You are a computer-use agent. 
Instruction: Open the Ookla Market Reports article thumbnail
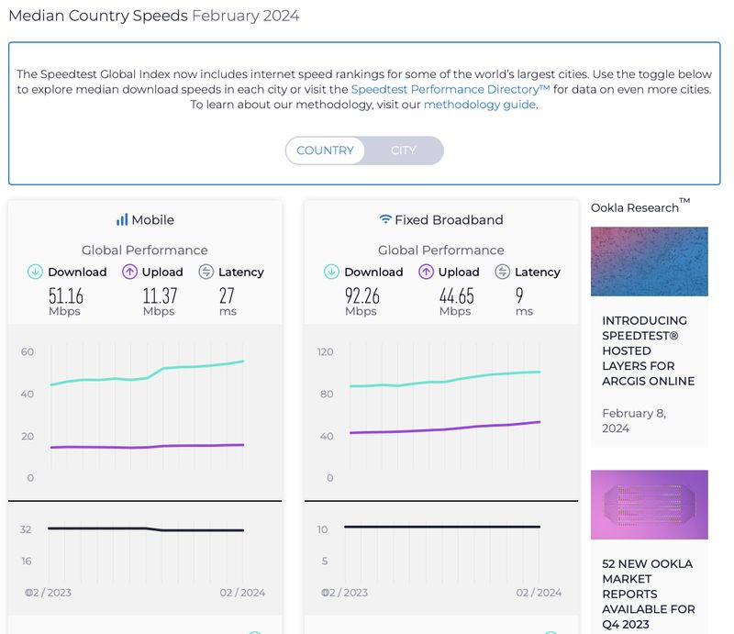click(650, 505)
